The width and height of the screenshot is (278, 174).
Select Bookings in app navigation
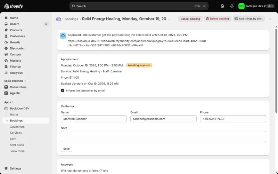pyautogui.click(x=26, y=120)
